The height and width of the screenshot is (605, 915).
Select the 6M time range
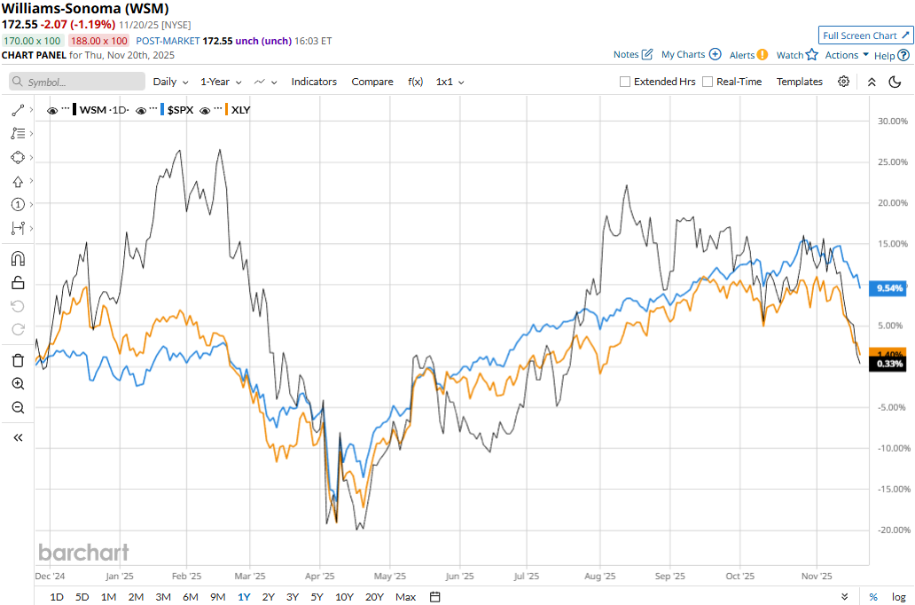pyautogui.click(x=191, y=597)
